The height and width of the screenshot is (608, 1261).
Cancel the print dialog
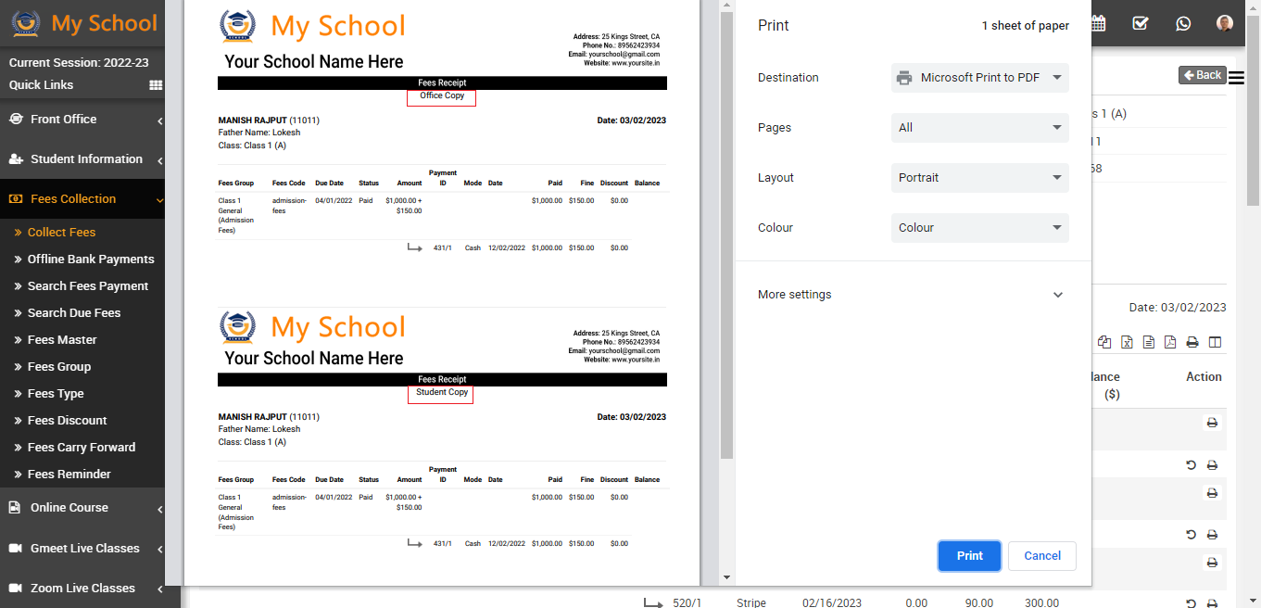pyautogui.click(x=1041, y=556)
